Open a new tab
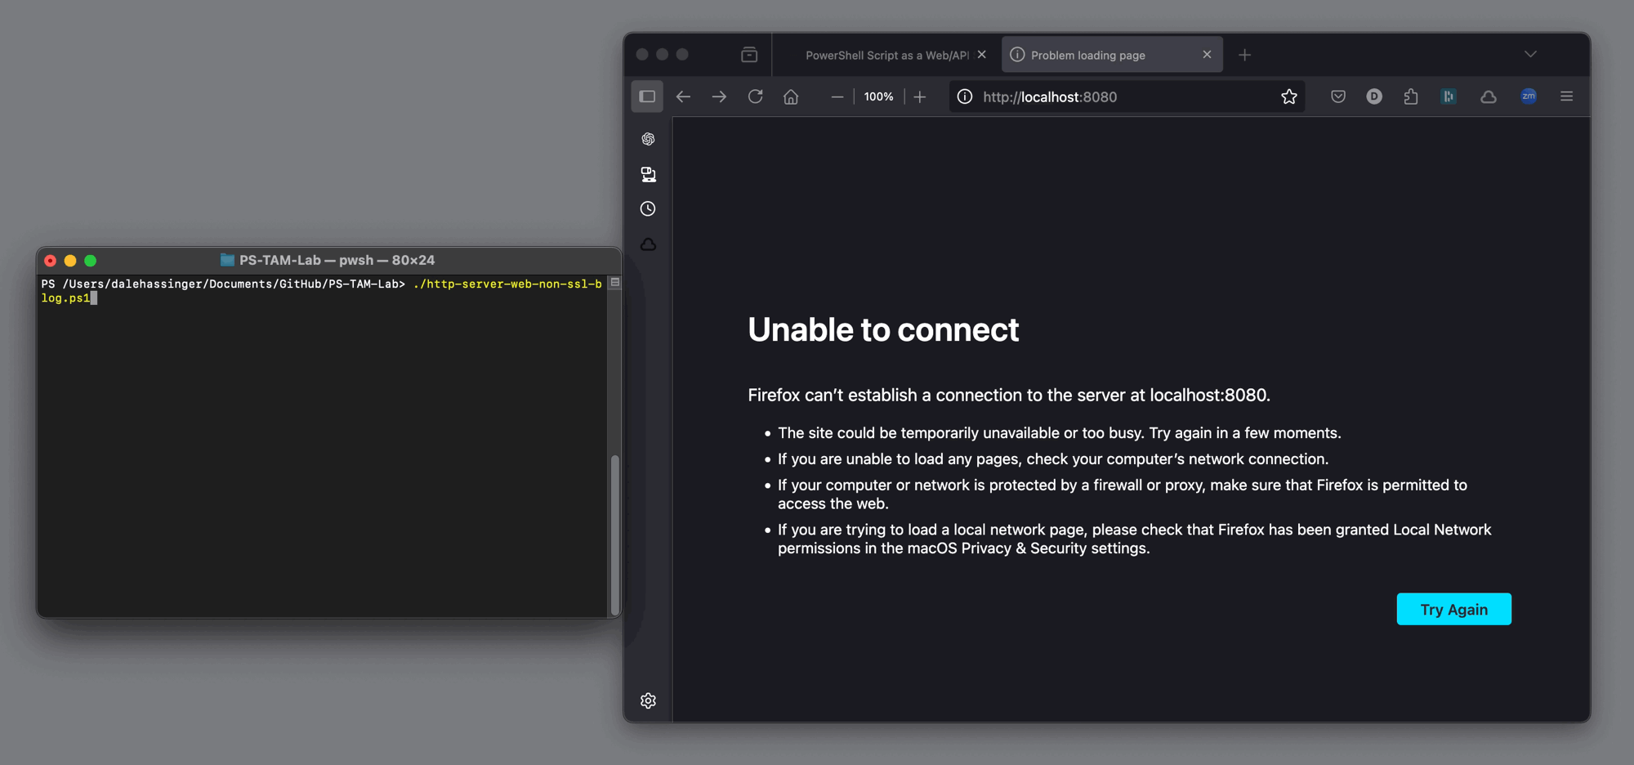1634x765 pixels. click(x=1244, y=55)
